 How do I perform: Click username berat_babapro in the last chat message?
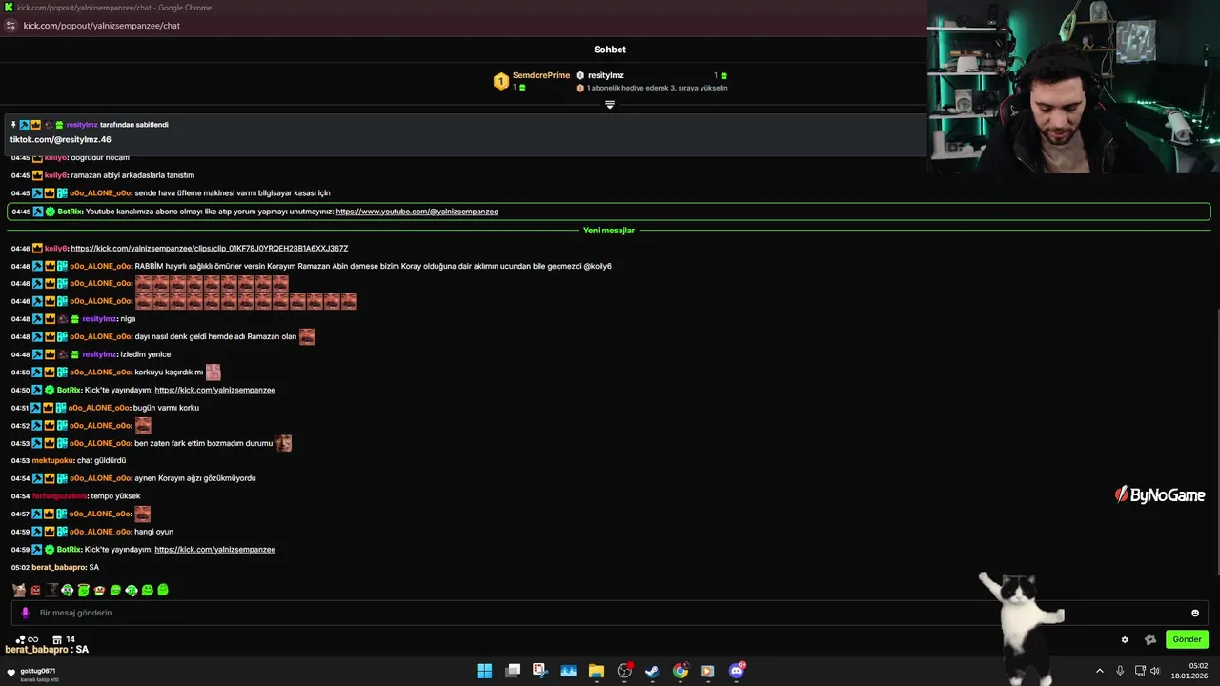[58, 567]
